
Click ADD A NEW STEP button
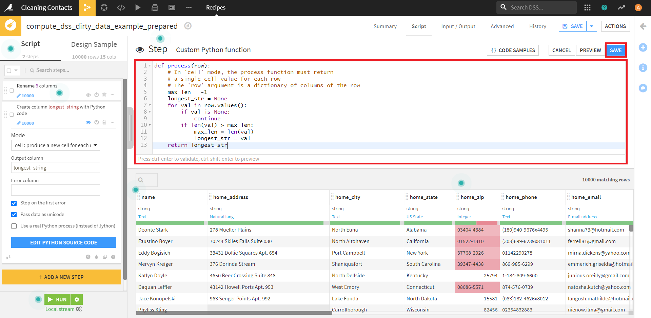(61, 277)
